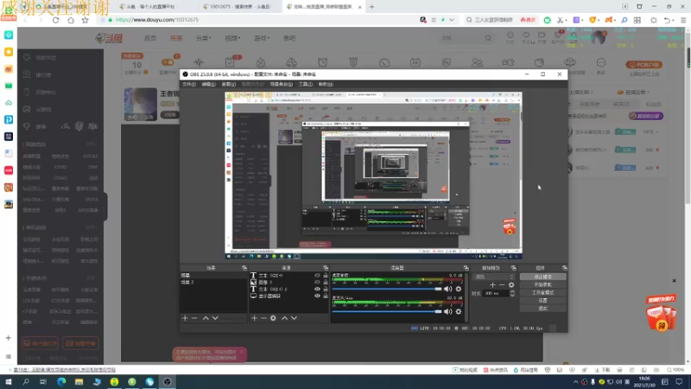Open the transition type dropdown in OBS
Viewport: 691px width, 389px height.
pos(493,277)
